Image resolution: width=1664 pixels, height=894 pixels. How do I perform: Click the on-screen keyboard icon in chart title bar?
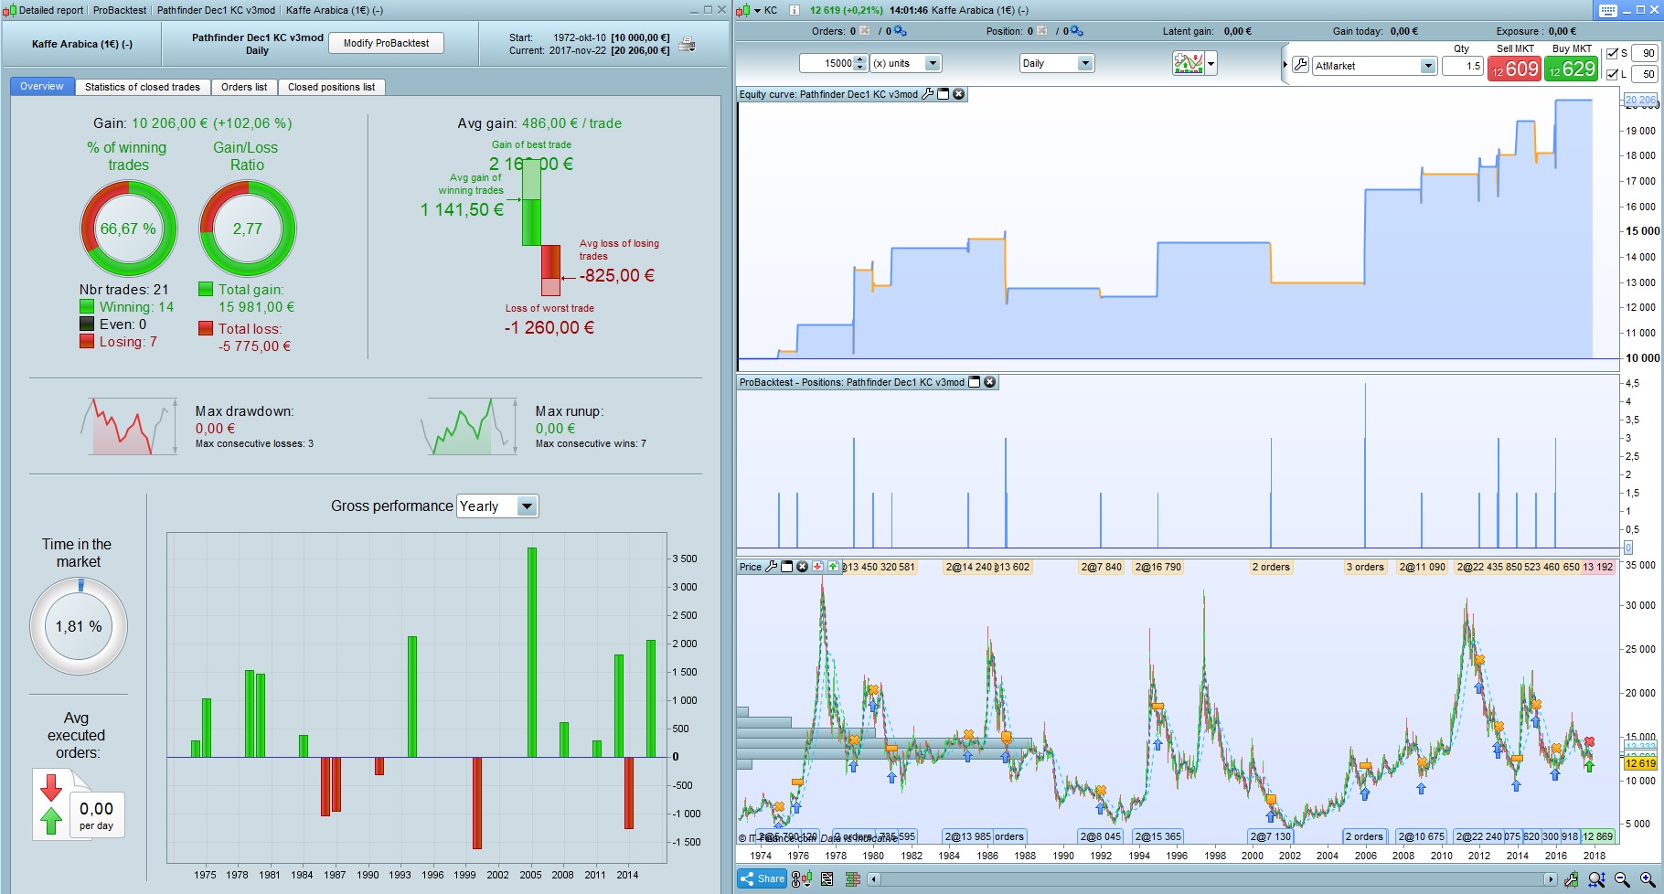[x=1608, y=11]
